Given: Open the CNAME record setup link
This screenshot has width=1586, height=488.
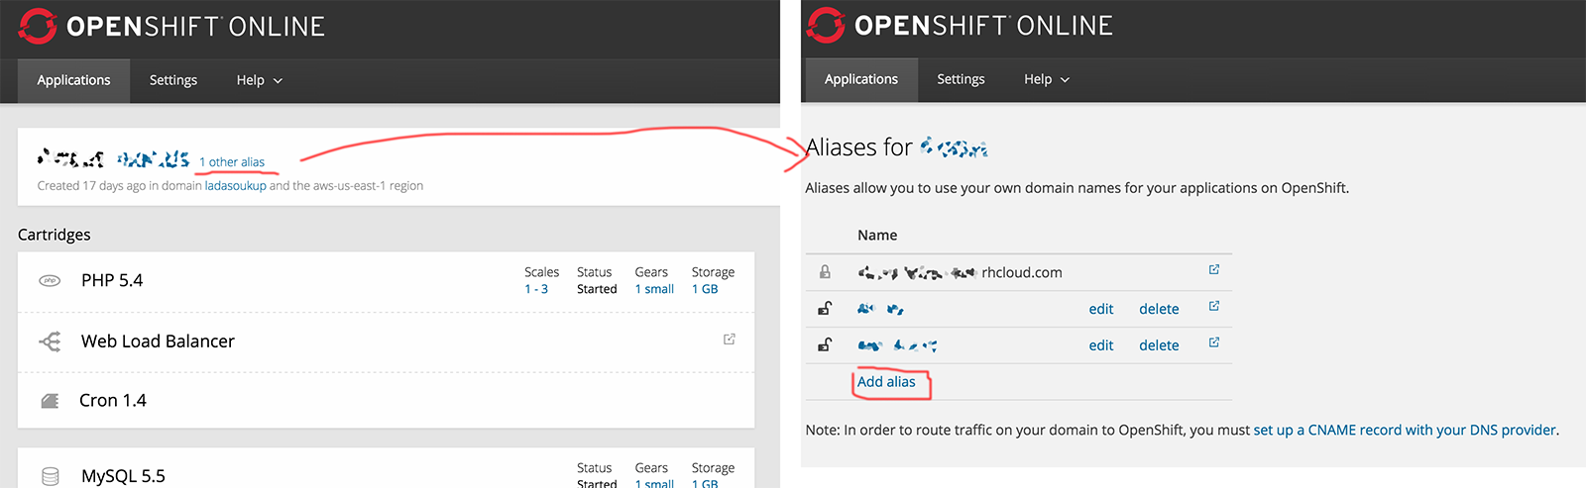Looking at the screenshot, I should pos(1405,430).
